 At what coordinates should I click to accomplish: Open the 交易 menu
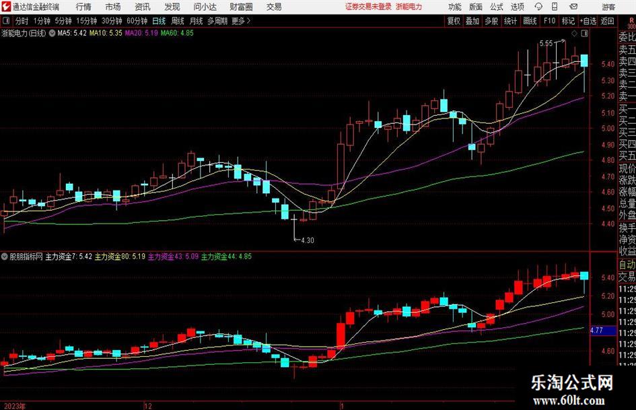pyautogui.click(x=274, y=7)
